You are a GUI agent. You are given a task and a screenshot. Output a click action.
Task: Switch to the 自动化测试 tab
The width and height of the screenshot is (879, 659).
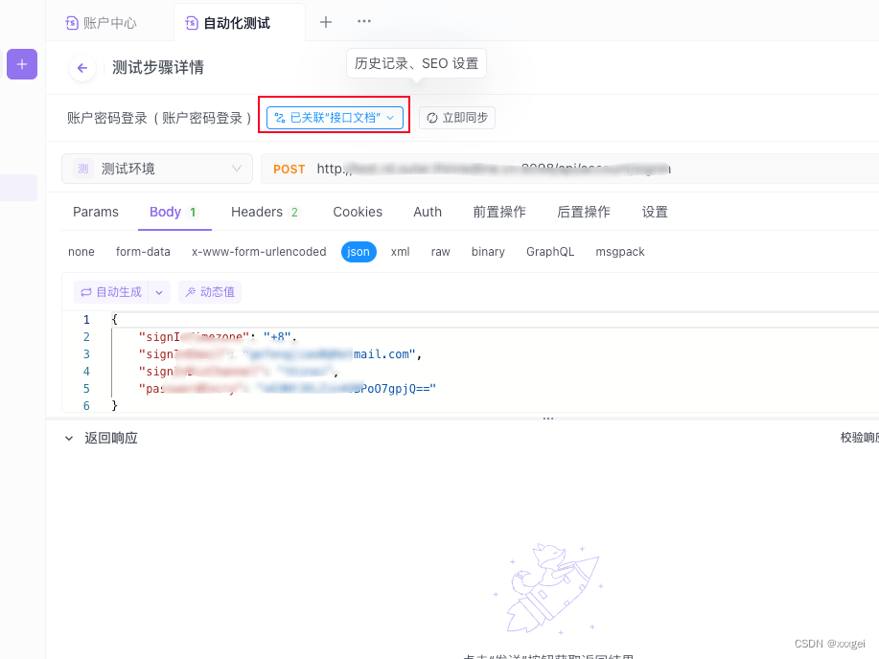(240, 23)
